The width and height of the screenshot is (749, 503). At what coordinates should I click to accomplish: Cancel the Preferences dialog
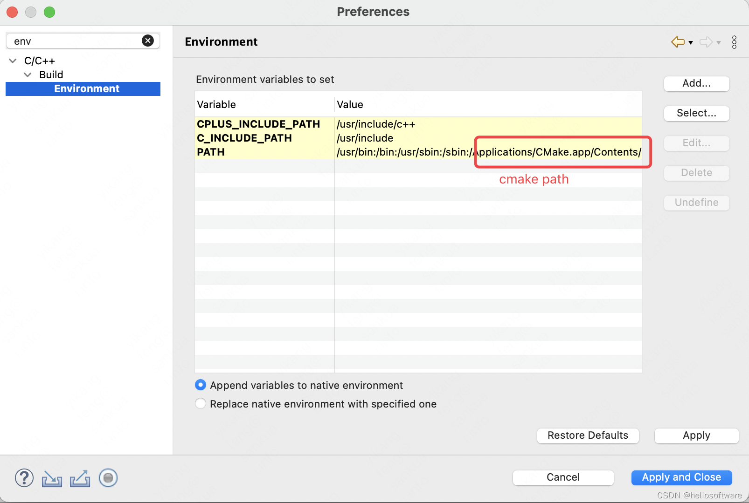[563, 477]
